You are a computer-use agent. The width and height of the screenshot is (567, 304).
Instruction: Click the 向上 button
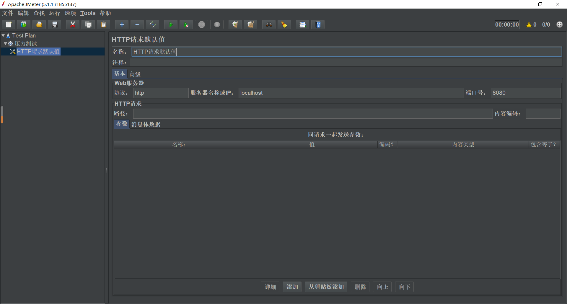(382, 287)
